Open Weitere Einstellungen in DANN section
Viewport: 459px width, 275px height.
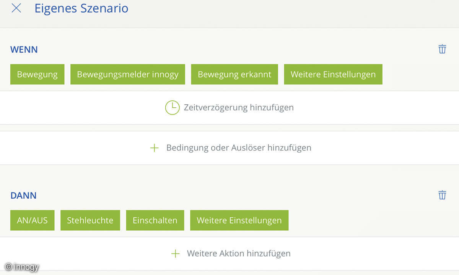(239, 220)
